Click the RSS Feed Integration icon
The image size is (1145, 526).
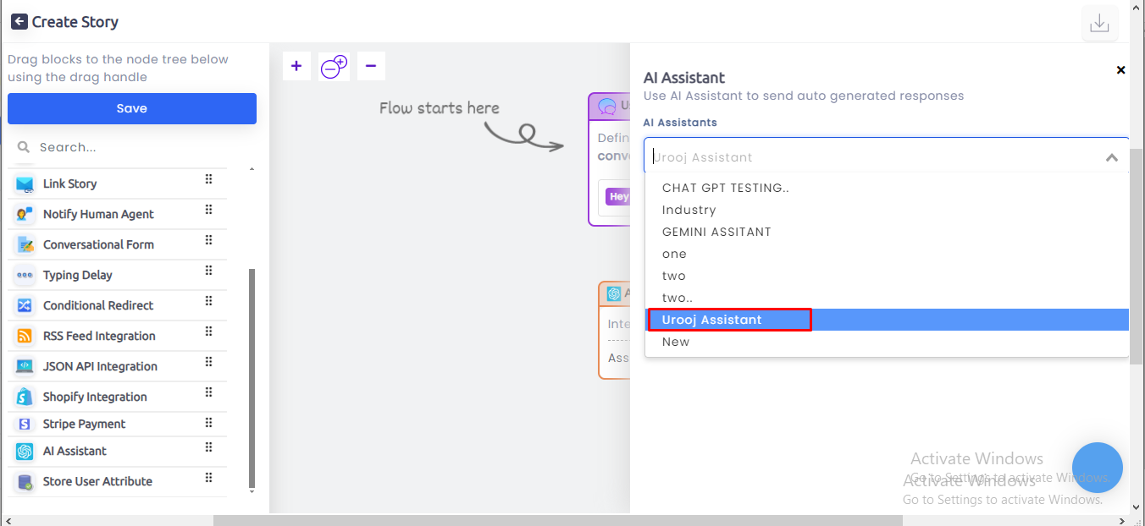click(25, 336)
